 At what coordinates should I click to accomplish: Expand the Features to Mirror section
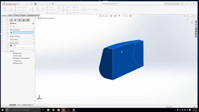click(34, 36)
